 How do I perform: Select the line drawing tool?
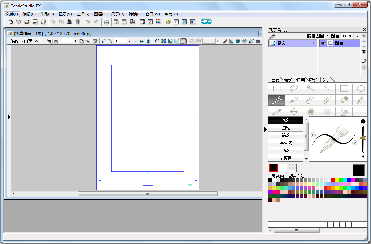(326, 88)
